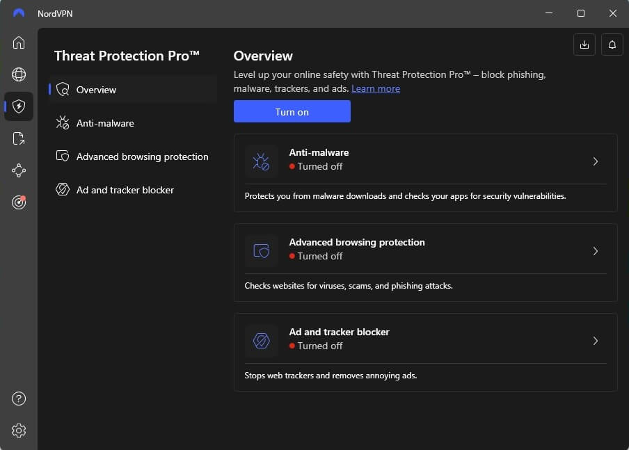Image resolution: width=629 pixels, height=450 pixels.
Task: Click Advanced browsing protection 'Turned off' status
Action: pyautogui.click(x=316, y=256)
